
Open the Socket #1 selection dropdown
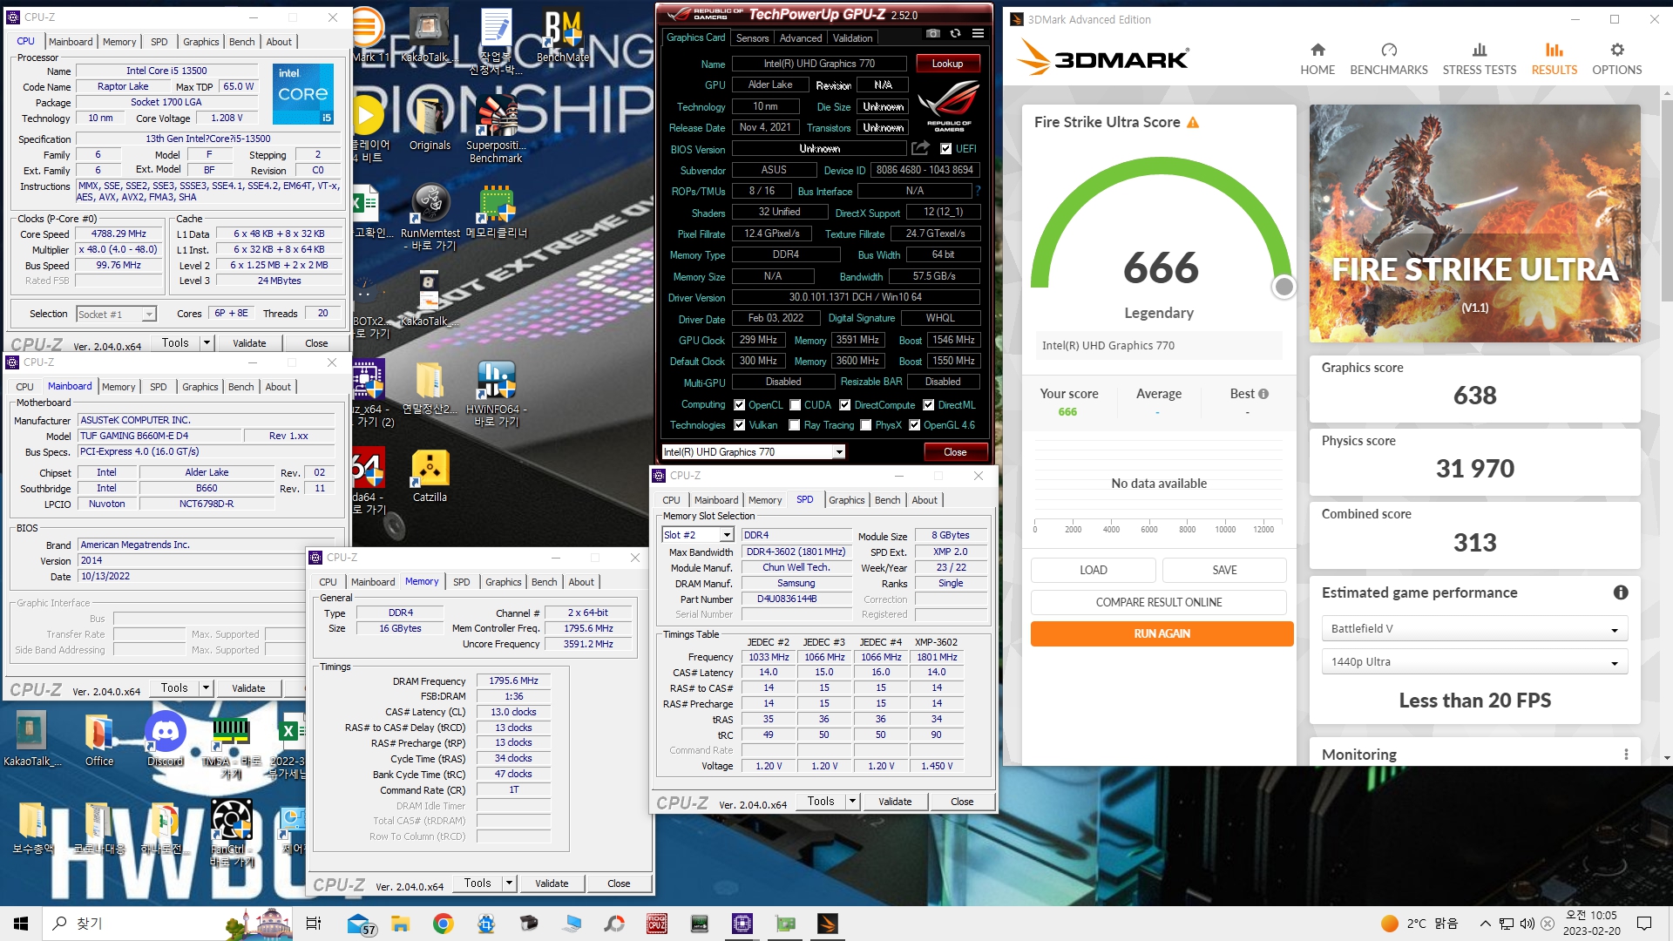click(x=116, y=315)
